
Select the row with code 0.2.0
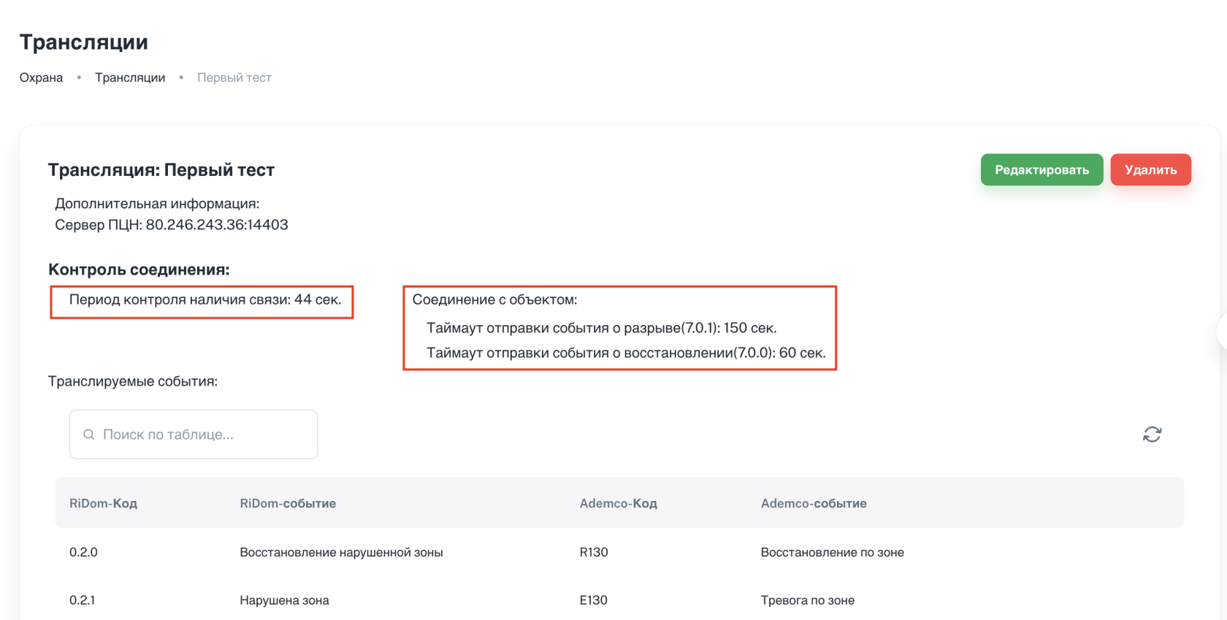[83, 552]
